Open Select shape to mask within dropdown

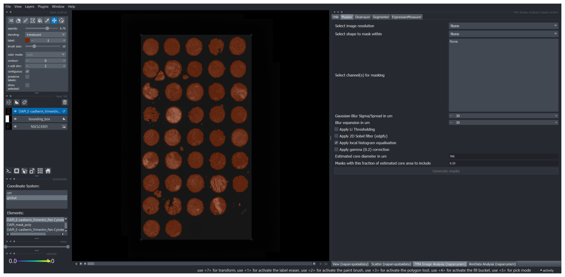pos(503,34)
